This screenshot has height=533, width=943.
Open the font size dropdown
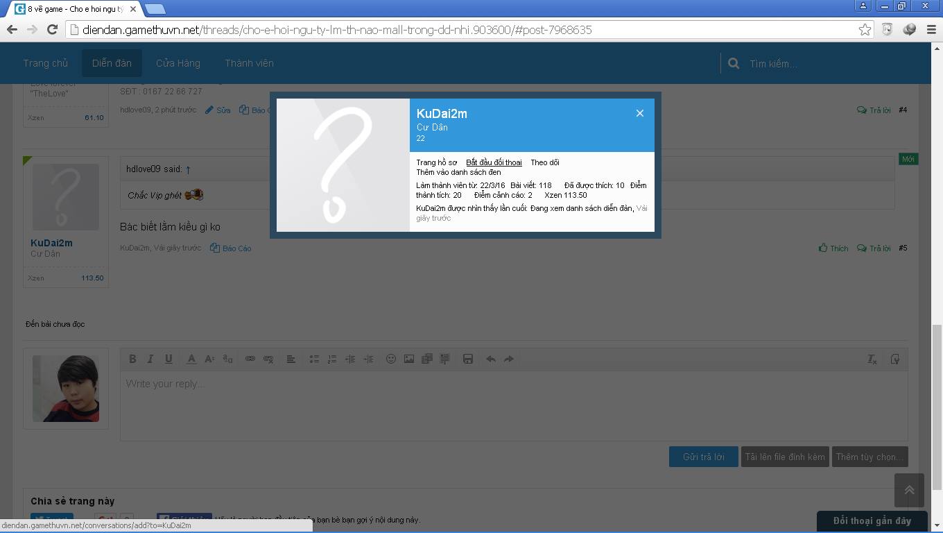pyautogui.click(x=209, y=359)
